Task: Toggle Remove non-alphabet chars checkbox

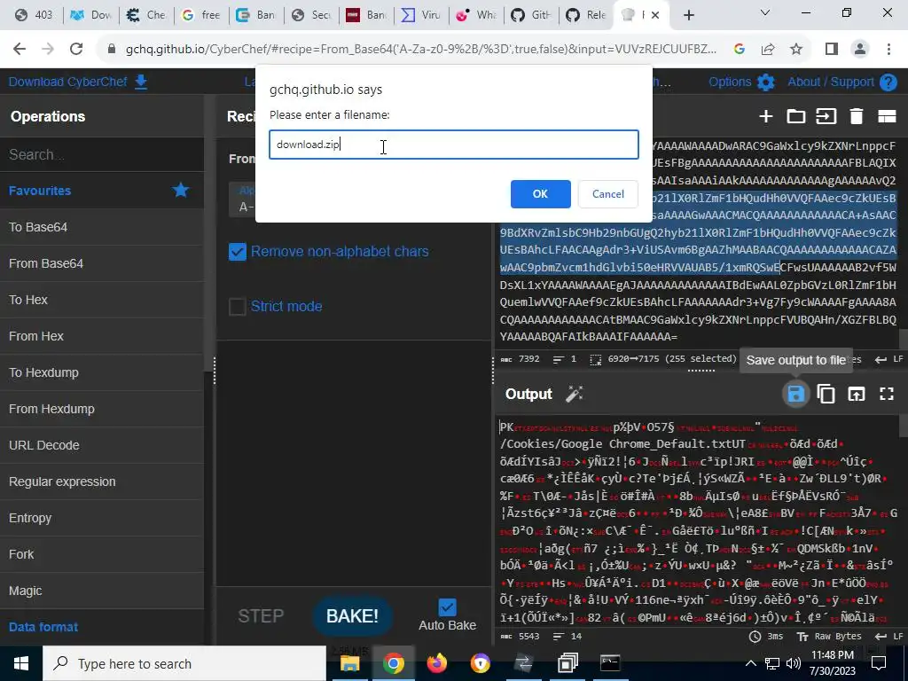Action: point(238,251)
